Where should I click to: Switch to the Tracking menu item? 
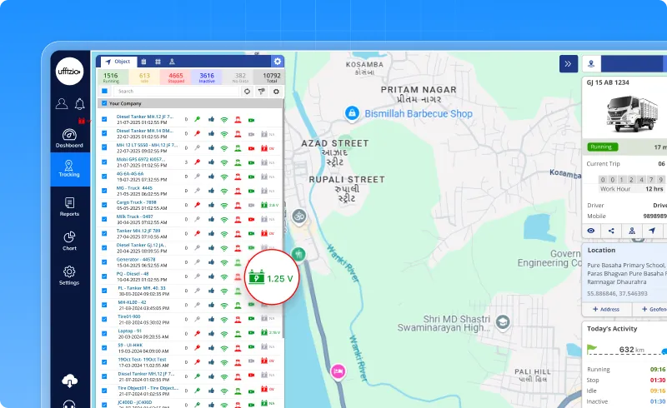click(x=69, y=169)
